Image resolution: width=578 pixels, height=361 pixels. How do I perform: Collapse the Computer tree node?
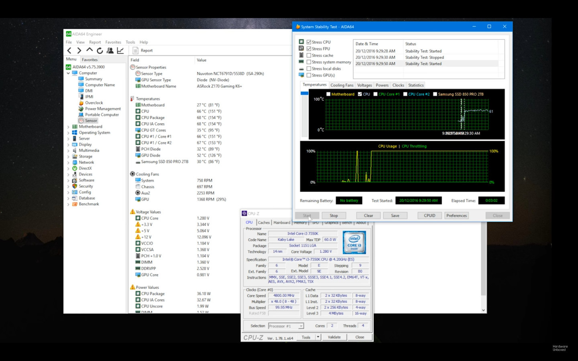(x=68, y=73)
